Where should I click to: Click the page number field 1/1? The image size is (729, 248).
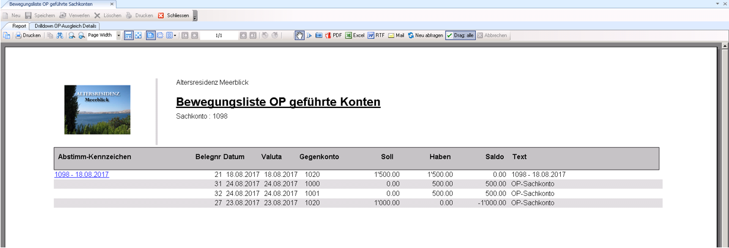coord(219,36)
